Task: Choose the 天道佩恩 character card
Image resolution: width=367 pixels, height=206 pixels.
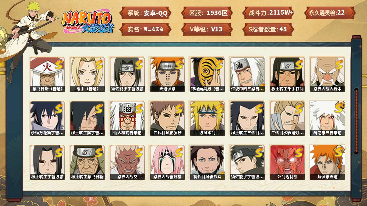Action: (167, 74)
